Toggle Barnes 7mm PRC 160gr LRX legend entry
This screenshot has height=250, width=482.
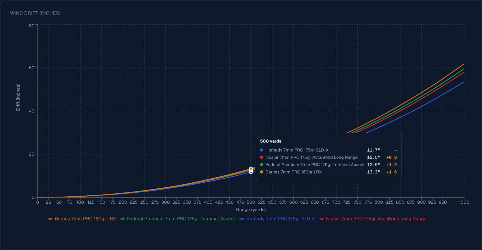click(x=82, y=219)
